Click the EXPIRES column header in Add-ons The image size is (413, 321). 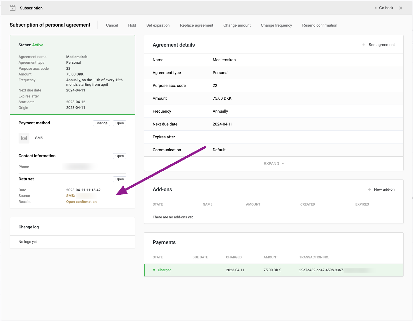362,204
